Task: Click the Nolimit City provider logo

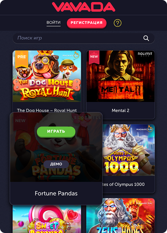Action: pos(145,54)
